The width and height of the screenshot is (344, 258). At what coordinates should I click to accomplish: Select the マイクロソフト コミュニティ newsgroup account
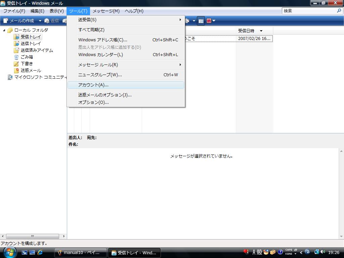(37, 77)
